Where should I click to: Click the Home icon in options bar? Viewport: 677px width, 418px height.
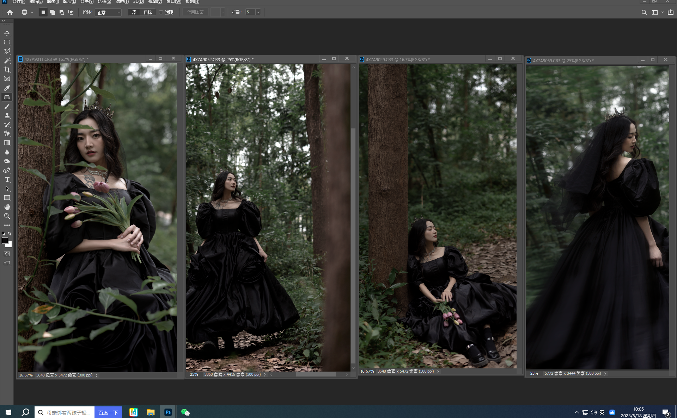10,12
